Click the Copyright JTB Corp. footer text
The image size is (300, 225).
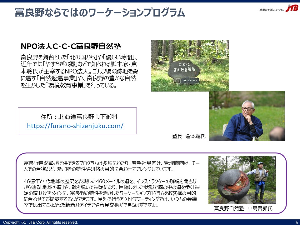(x=40, y=222)
